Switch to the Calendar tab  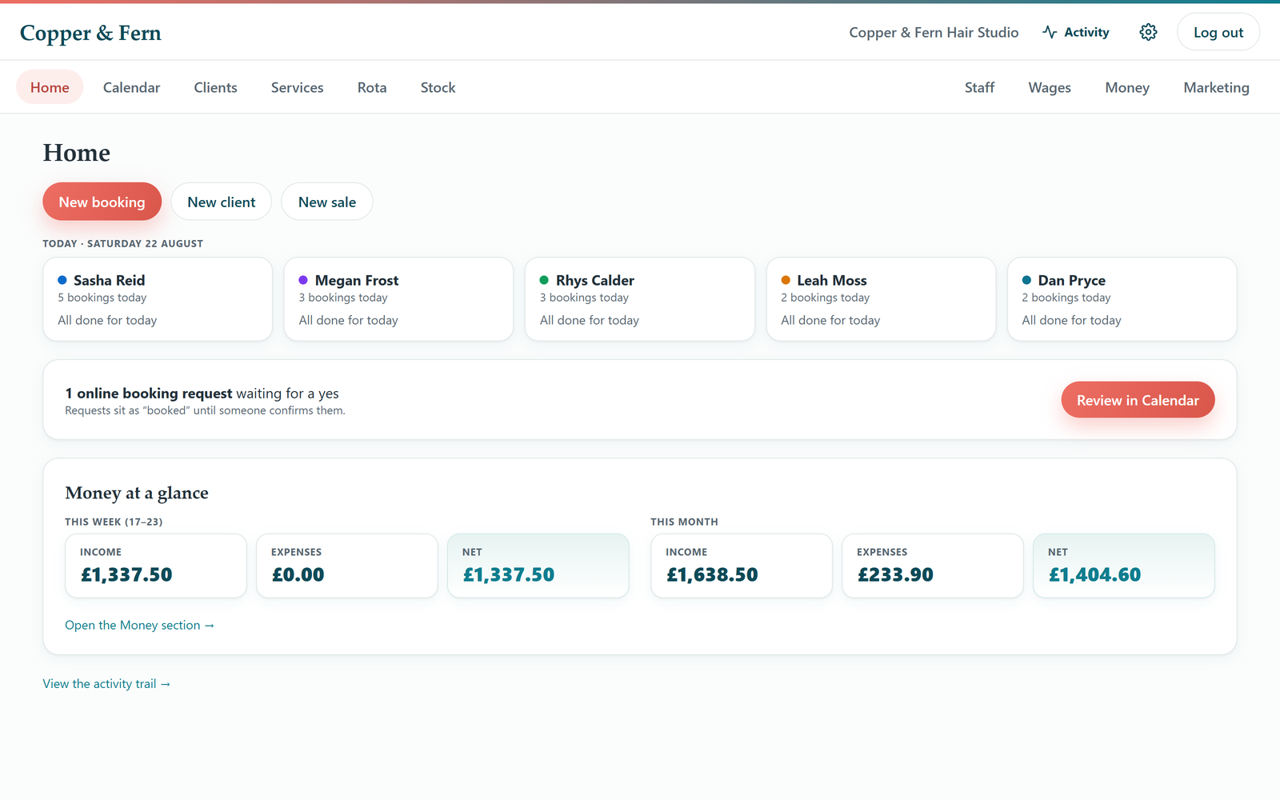tap(132, 87)
